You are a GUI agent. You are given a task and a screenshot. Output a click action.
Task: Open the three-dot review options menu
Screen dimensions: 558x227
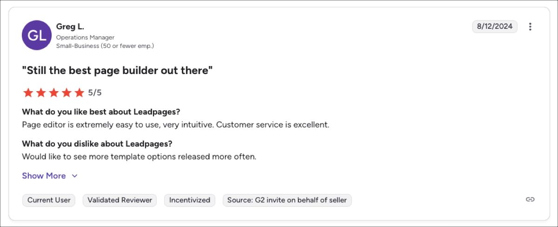click(530, 27)
